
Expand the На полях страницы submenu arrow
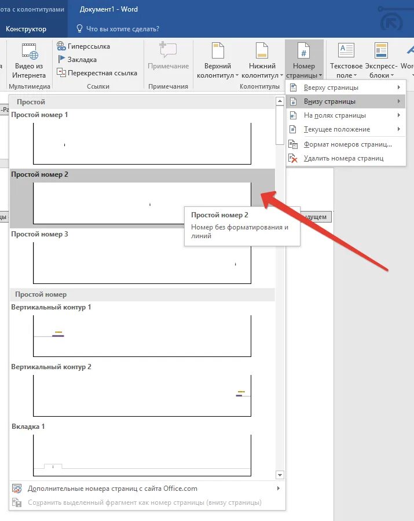(x=399, y=115)
